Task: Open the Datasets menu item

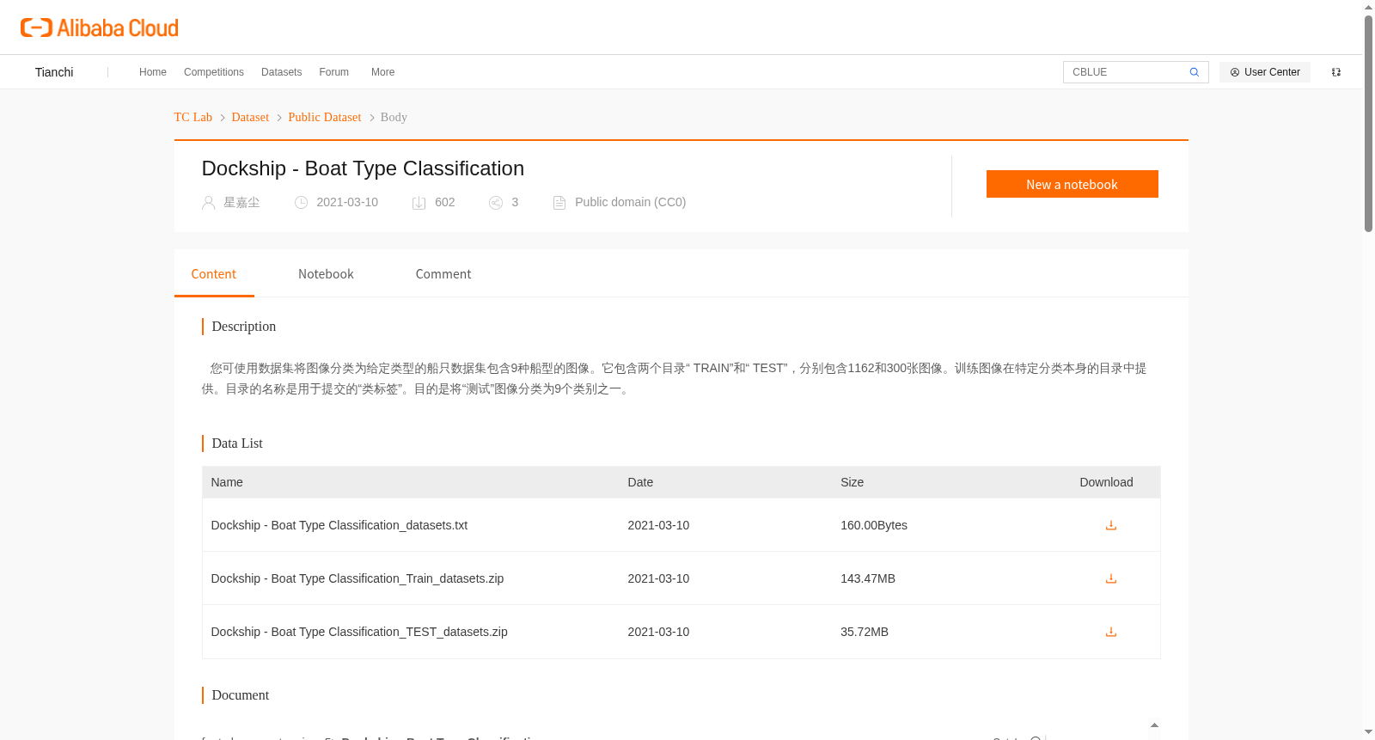Action: [x=282, y=72]
